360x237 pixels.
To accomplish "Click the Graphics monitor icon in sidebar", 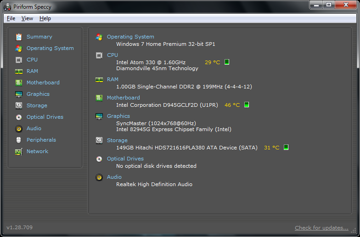I will [18, 94].
